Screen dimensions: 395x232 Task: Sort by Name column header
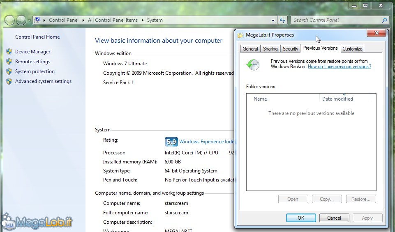tap(283, 99)
